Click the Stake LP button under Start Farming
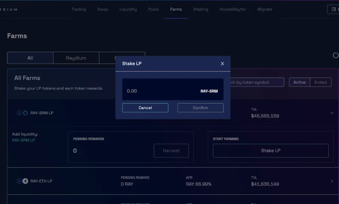The height and width of the screenshot is (204, 339). [x=271, y=151]
